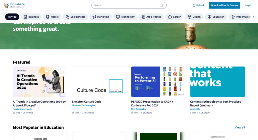
Task: Open the Career briefcase icon category
Action: click(170, 17)
